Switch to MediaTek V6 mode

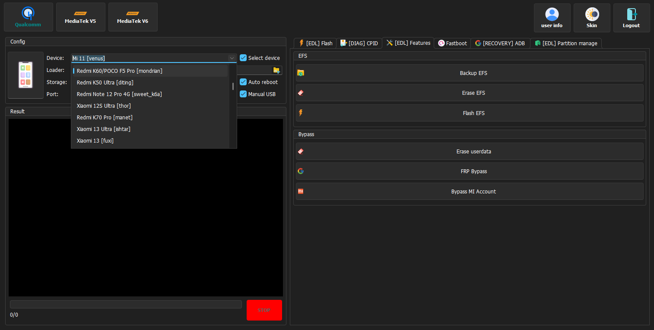click(133, 17)
